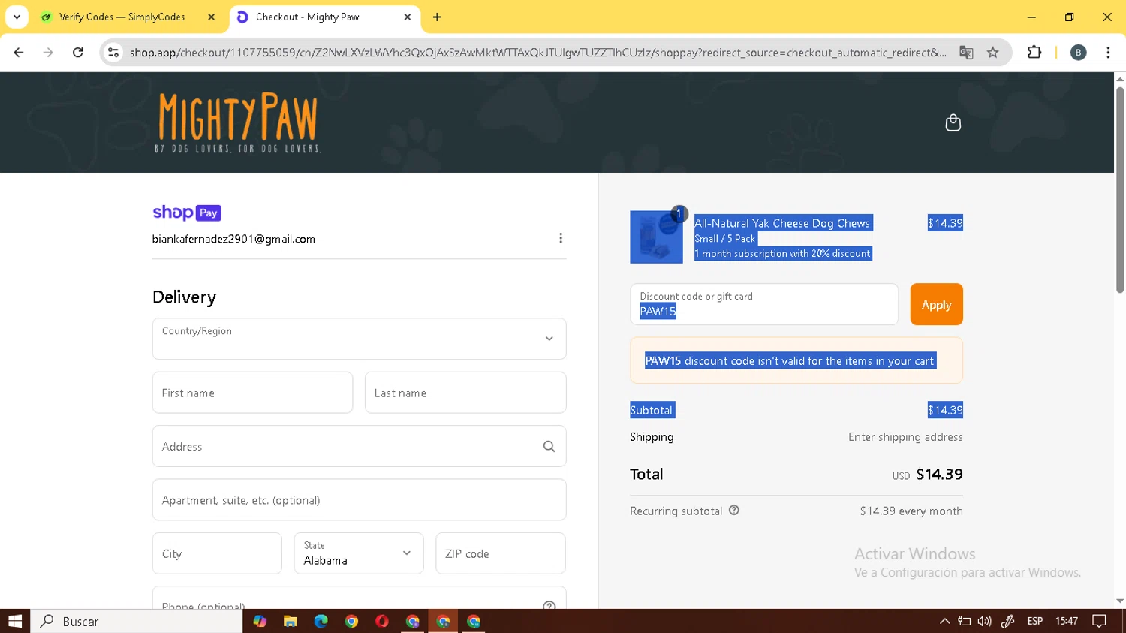The image size is (1126, 633).
Task: Click the address search magnifier icon
Action: tap(549, 446)
